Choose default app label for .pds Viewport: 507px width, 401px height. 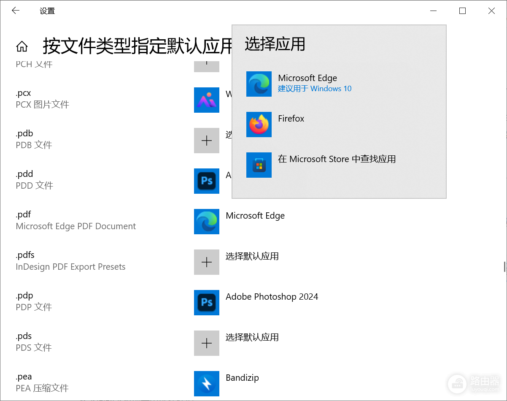[252, 337]
